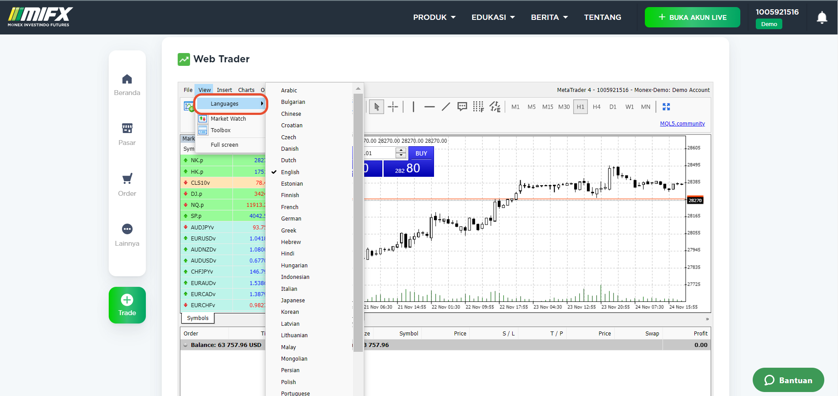Click the new order toolbar icon
The width and height of the screenshot is (838, 396).
click(189, 107)
